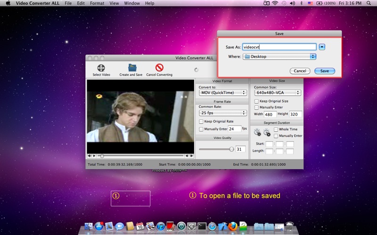This screenshot has height=235, width=377.
Task: Open Time Machine from the dock
Action: [181, 226]
